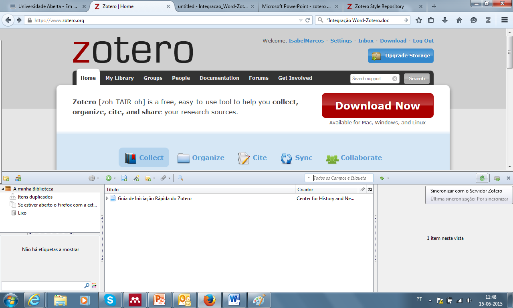Viewport: 513px width, 308px height.
Task: Open the Zotero gear actions menu
Action: pos(94,178)
